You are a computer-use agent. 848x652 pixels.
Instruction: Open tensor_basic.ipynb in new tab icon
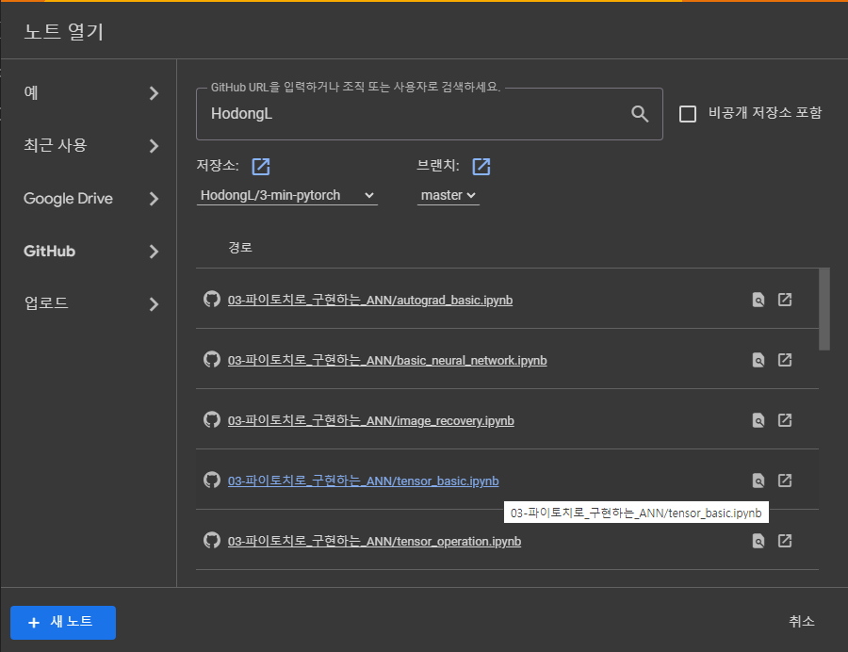[785, 481]
